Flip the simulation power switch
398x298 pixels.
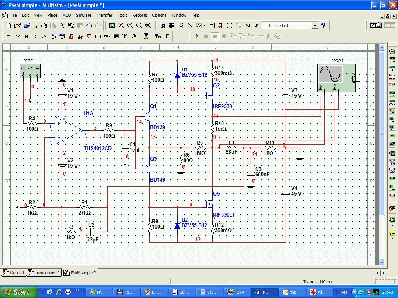(x=375, y=25)
